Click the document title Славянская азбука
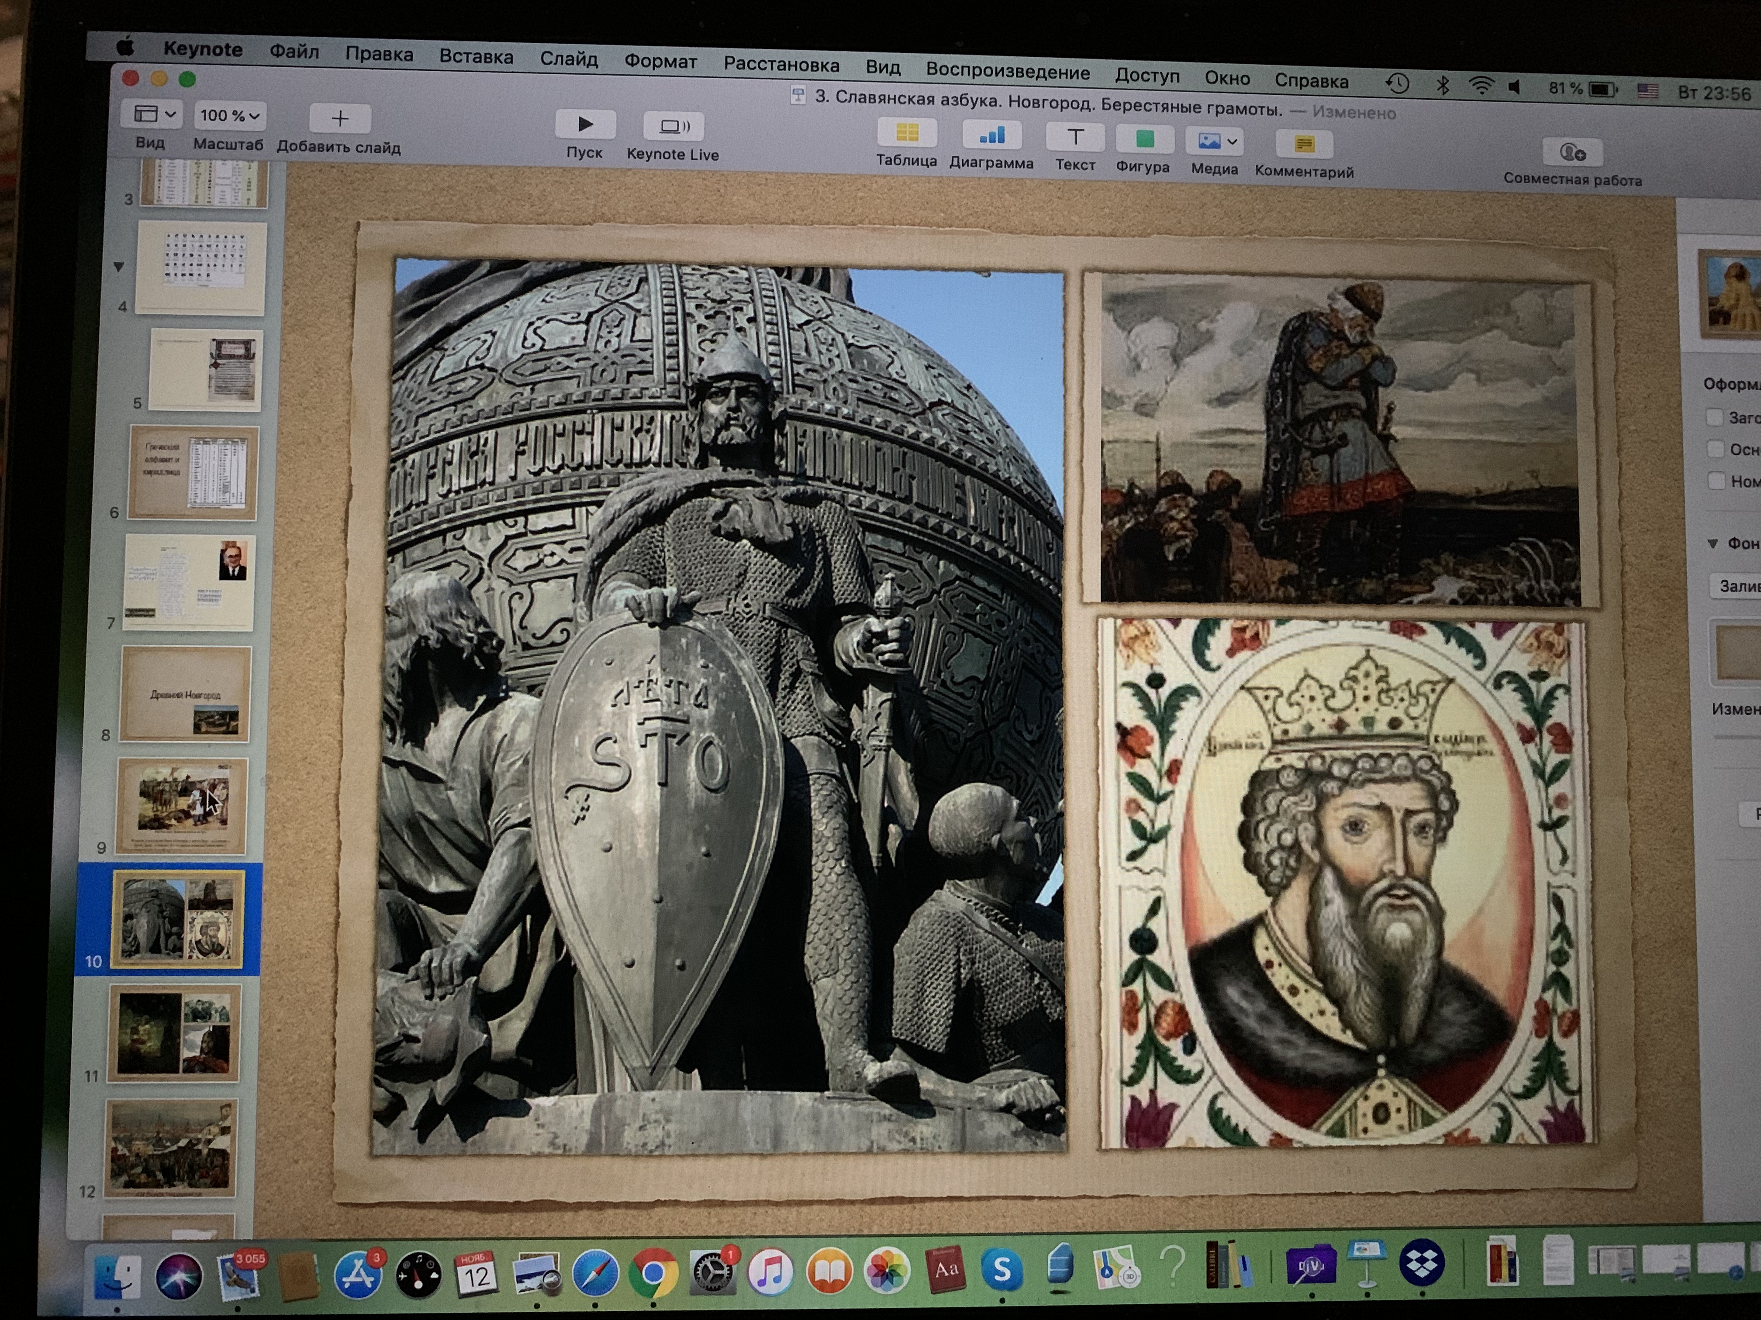Screen dimensions: 1761x1320 (x=1048, y=104)
